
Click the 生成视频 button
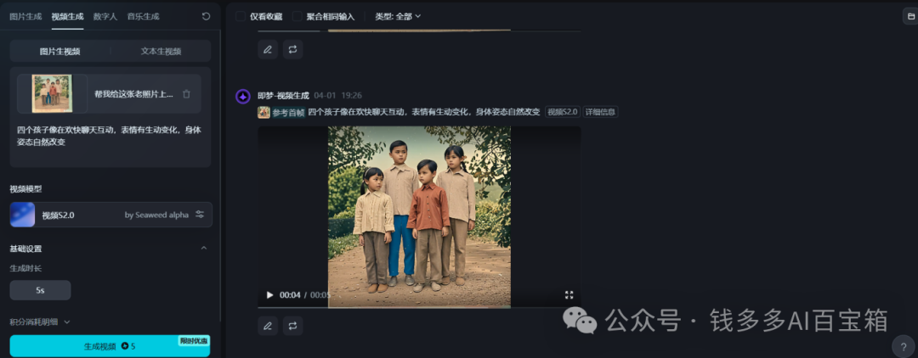(x=110, y=346)
